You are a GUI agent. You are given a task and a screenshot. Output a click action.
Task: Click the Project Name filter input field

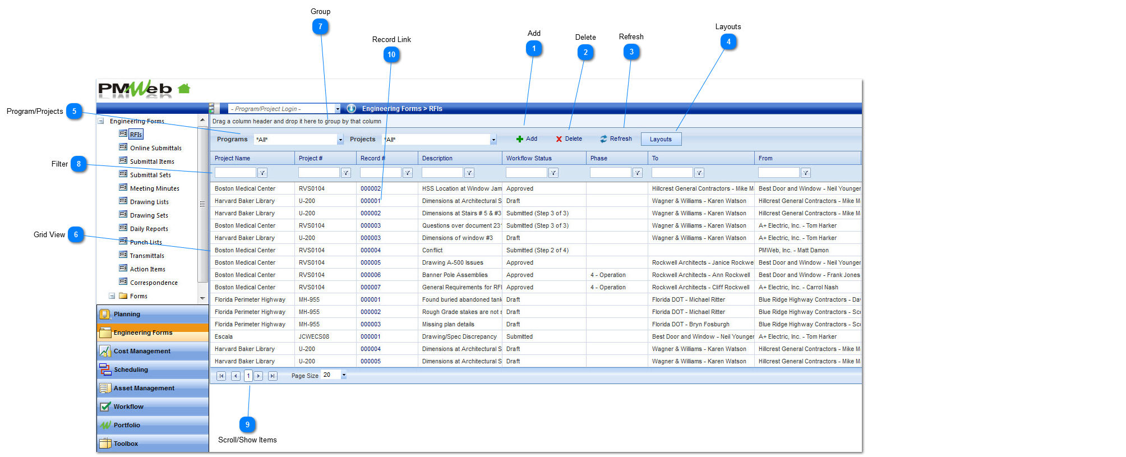click(x=235, y=173)
